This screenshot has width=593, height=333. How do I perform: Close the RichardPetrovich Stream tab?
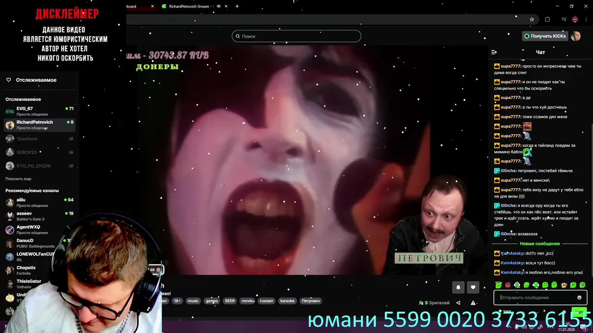point(226,6)
